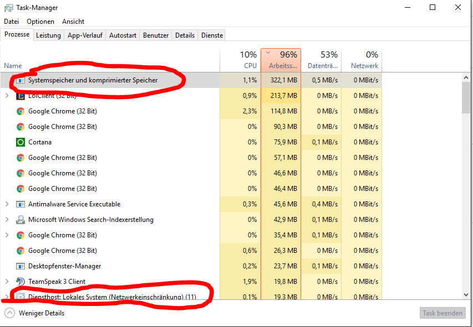Open the Autostart tab
473x327 pixels.
coord(123,35)
